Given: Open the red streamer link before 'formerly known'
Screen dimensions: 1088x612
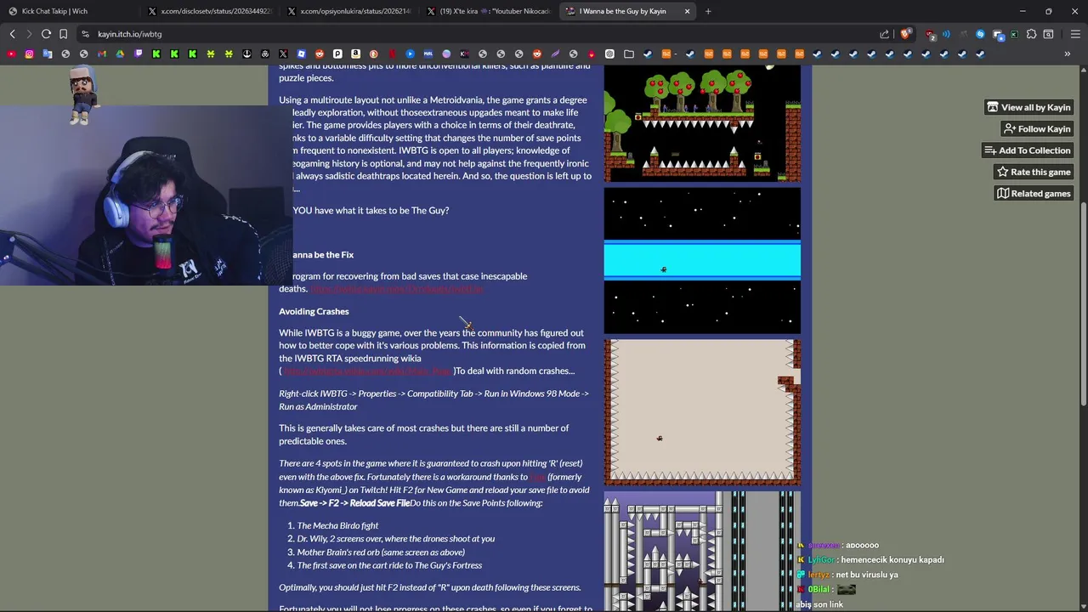Looking at the screenshot, I should tap(537, 477).
